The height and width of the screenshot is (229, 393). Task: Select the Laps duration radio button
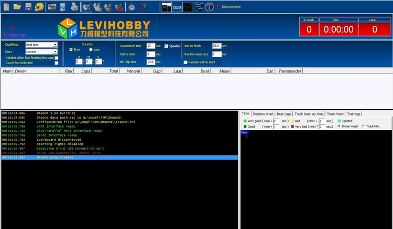click(x=91, y=49)
